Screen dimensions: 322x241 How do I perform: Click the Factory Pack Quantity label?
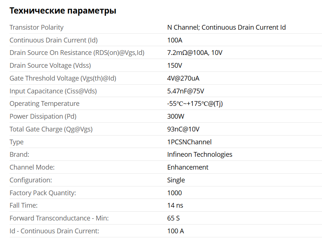pyautogui.click(x=43, y=193)
